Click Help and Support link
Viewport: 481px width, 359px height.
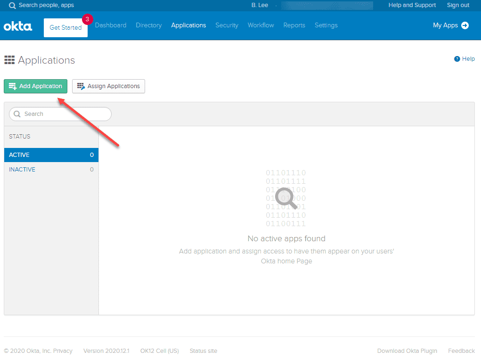pos(412,5)
